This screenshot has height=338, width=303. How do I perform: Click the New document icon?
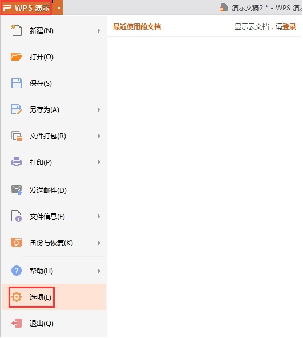click(x=17, y=30)
